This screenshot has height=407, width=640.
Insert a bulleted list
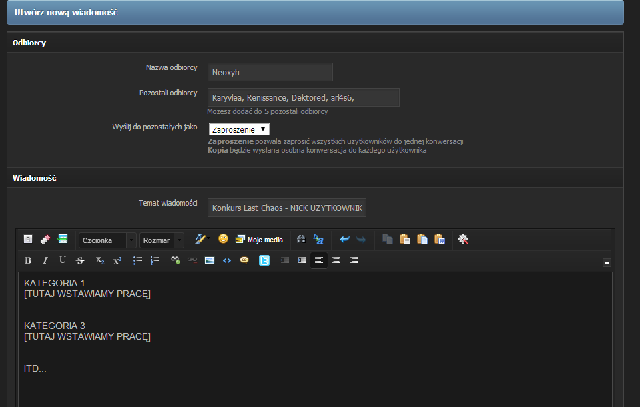click(138, 260)
